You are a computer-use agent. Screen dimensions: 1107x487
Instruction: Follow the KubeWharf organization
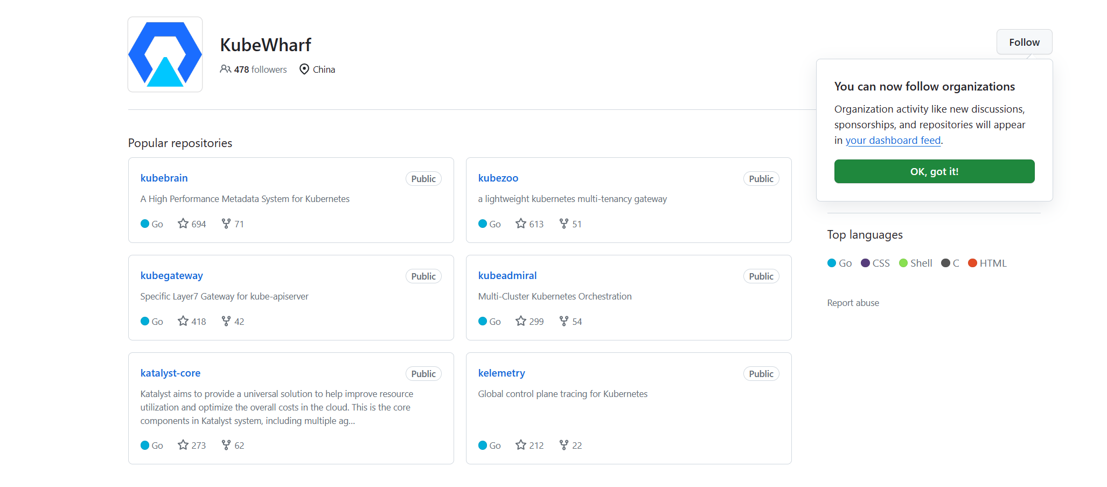[1024, 42]
